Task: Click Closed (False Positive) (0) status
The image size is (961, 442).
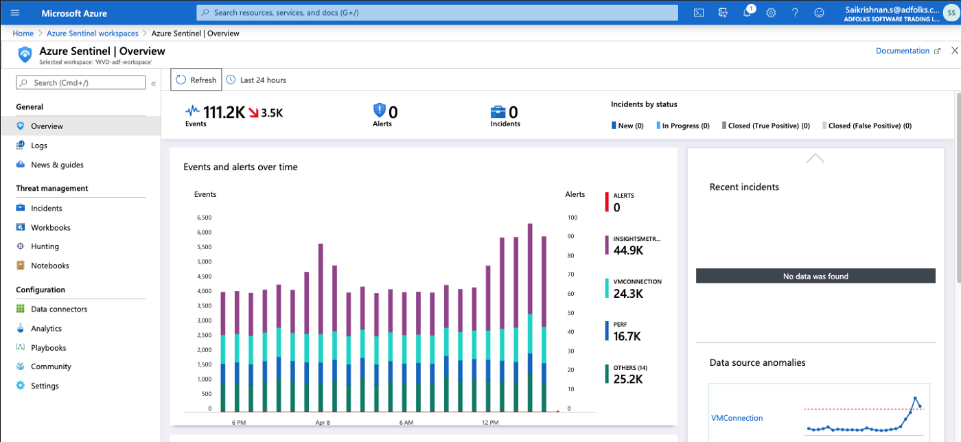Action: [x=867, y=126]
